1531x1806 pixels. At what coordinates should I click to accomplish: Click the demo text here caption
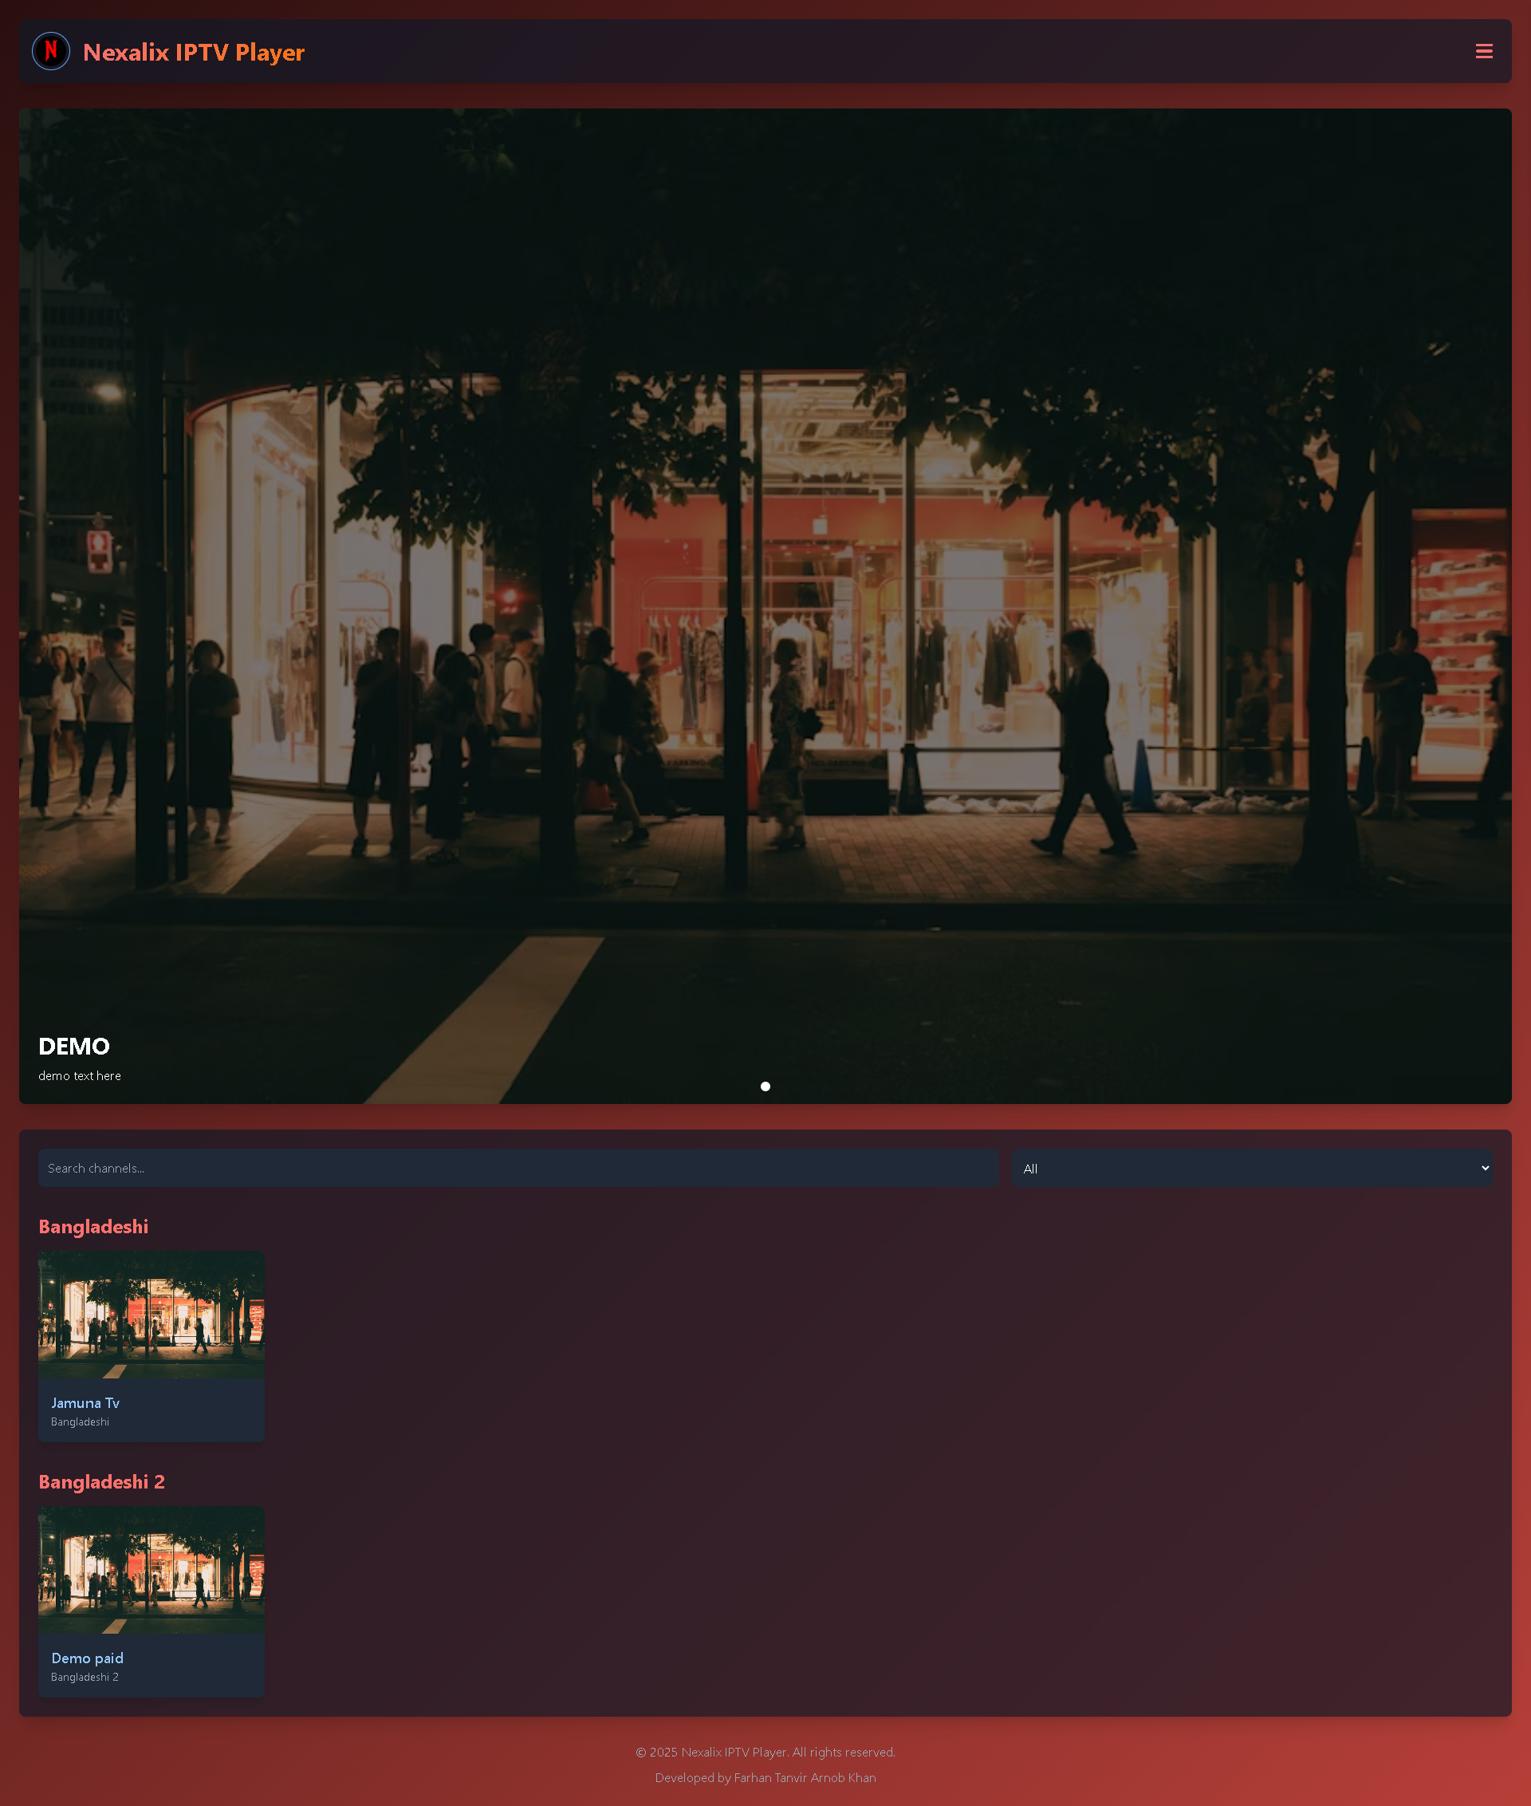[79, 1075]
